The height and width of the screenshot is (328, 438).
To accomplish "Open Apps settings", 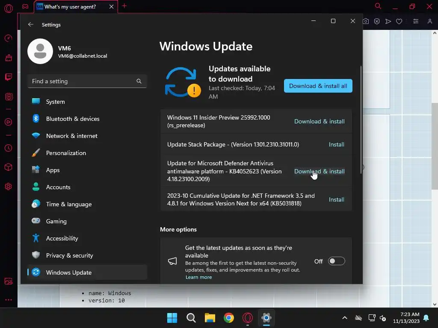I will [x=87, y=170].
